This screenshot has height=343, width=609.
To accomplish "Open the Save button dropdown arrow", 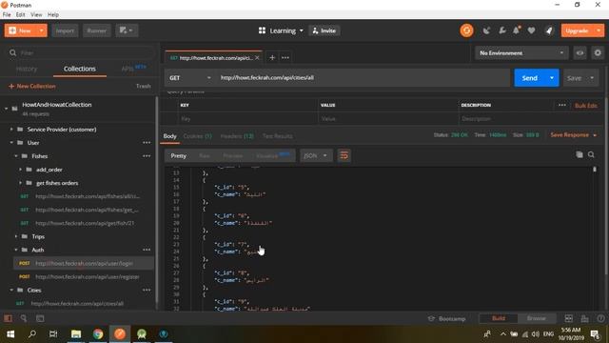I will 592,78.
